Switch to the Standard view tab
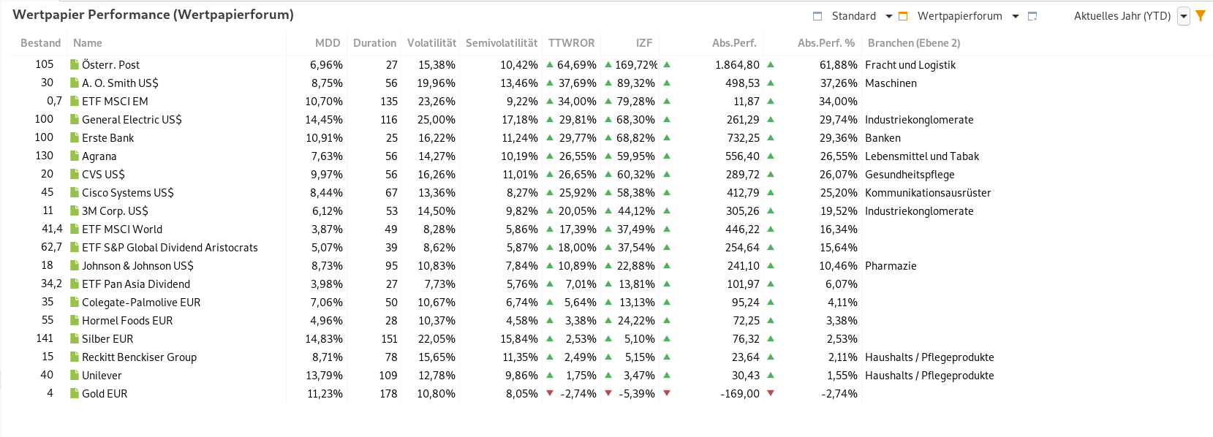 [853, 16]
